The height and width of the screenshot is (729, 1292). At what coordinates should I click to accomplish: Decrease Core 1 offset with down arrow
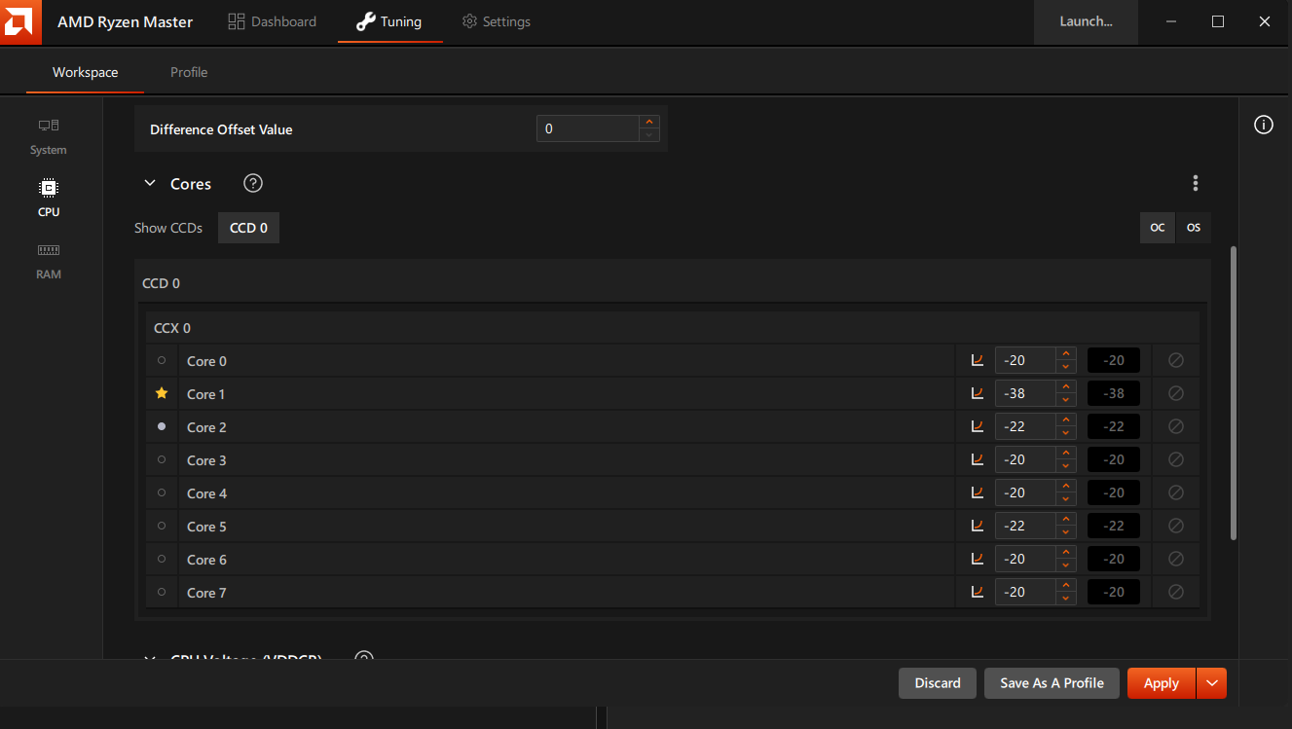pos(1066,400)
